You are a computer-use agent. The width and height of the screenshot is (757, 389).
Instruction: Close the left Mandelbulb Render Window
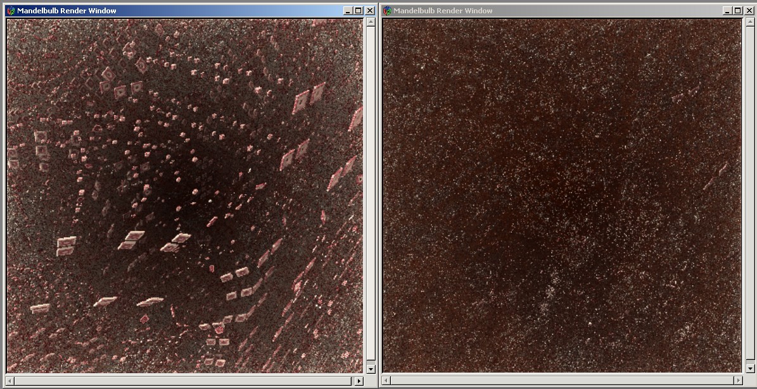(x=369, y=11)
